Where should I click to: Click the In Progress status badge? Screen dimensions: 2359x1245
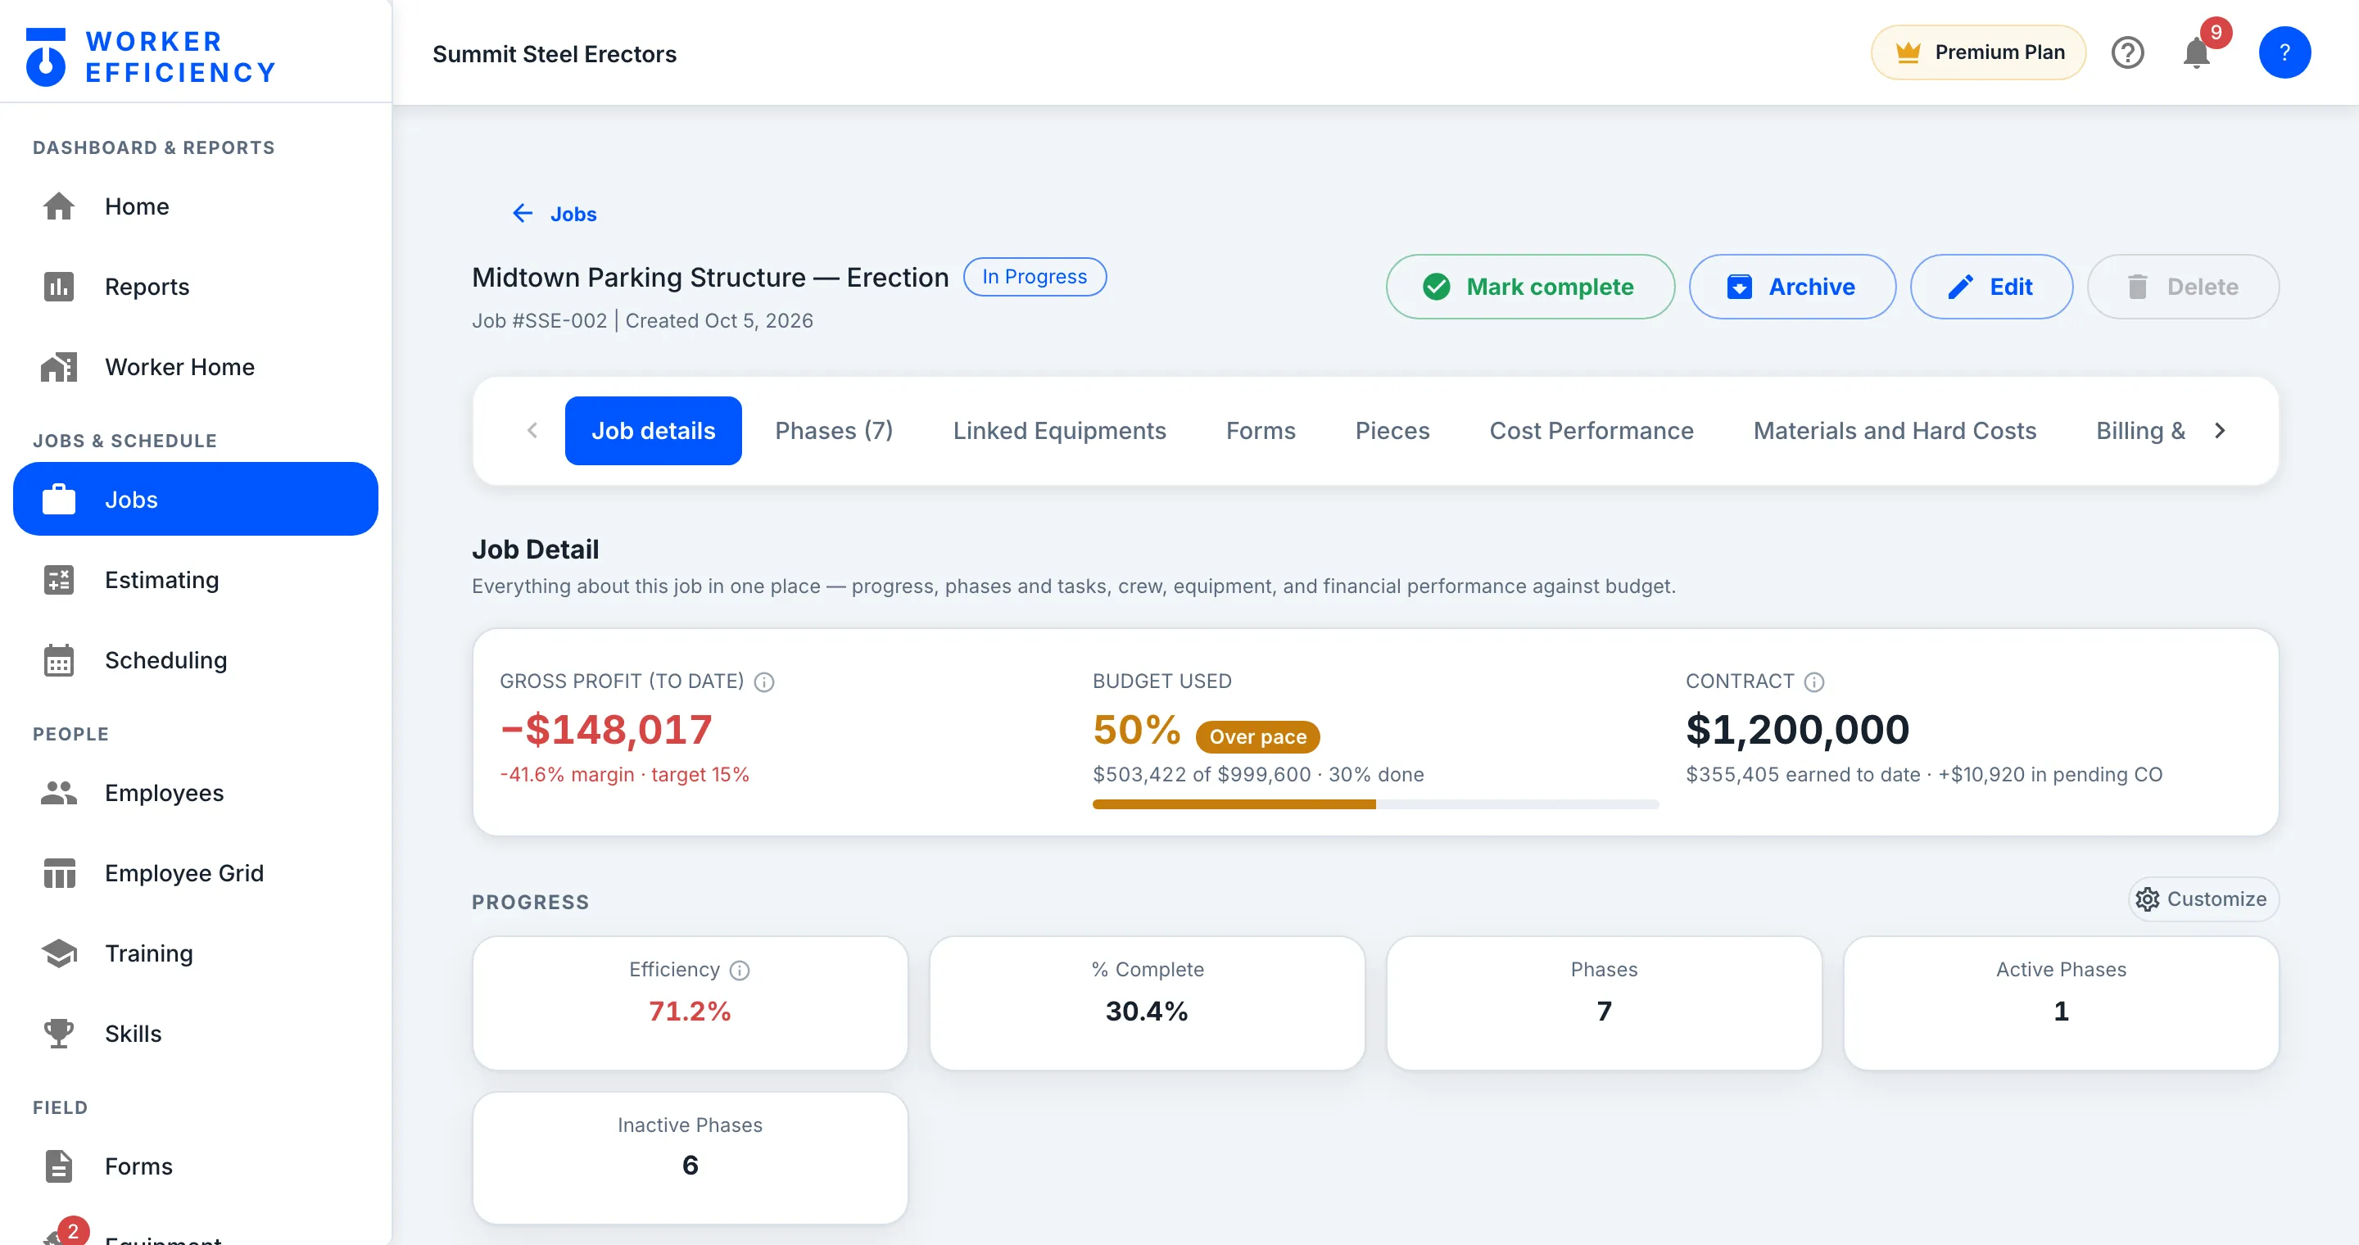click(x=1035, y=277)
